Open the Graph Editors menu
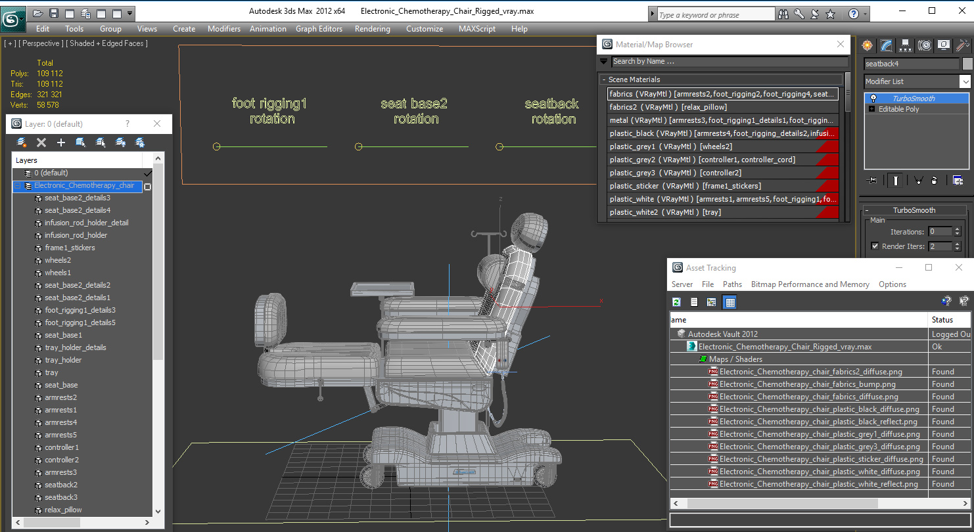This screenshot has height=532, width=974. coord(319,29)
